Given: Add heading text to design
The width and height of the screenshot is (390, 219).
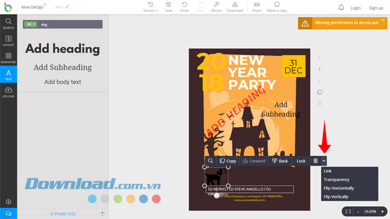Looking at the screenshot, I should (63, 49).
